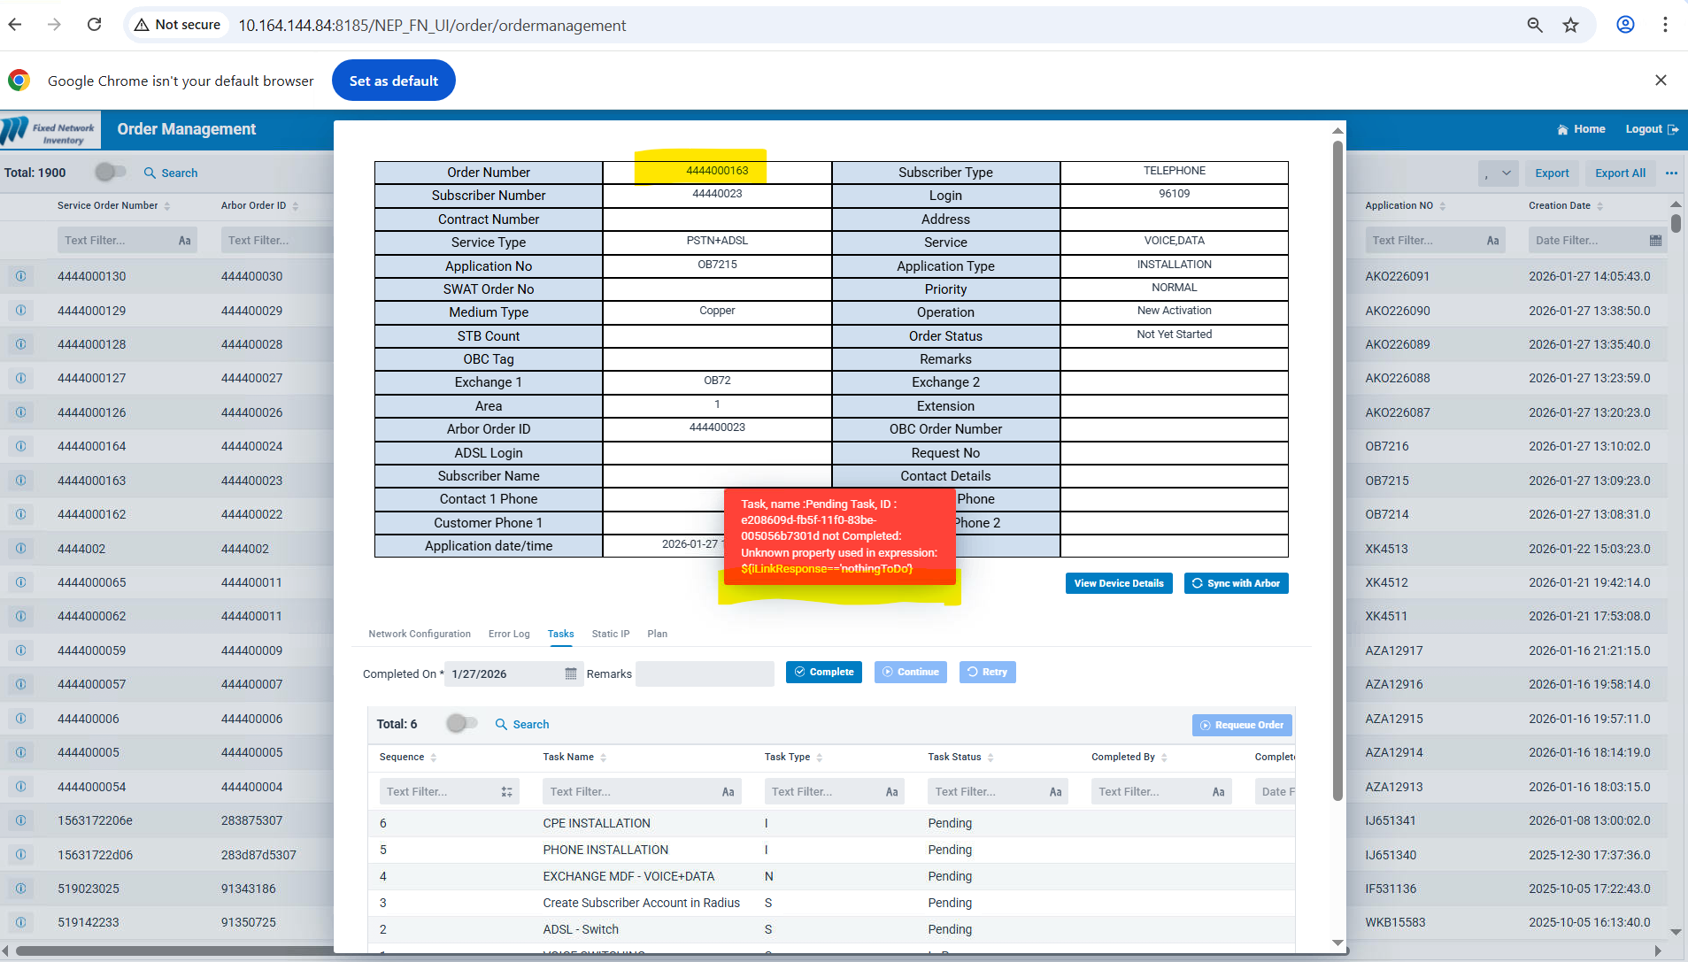Click the dialog's vertical scrollbar
The image size is (1688, 962).
point(1337,469)
